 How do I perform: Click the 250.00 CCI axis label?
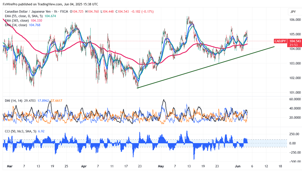click(295, 134)
